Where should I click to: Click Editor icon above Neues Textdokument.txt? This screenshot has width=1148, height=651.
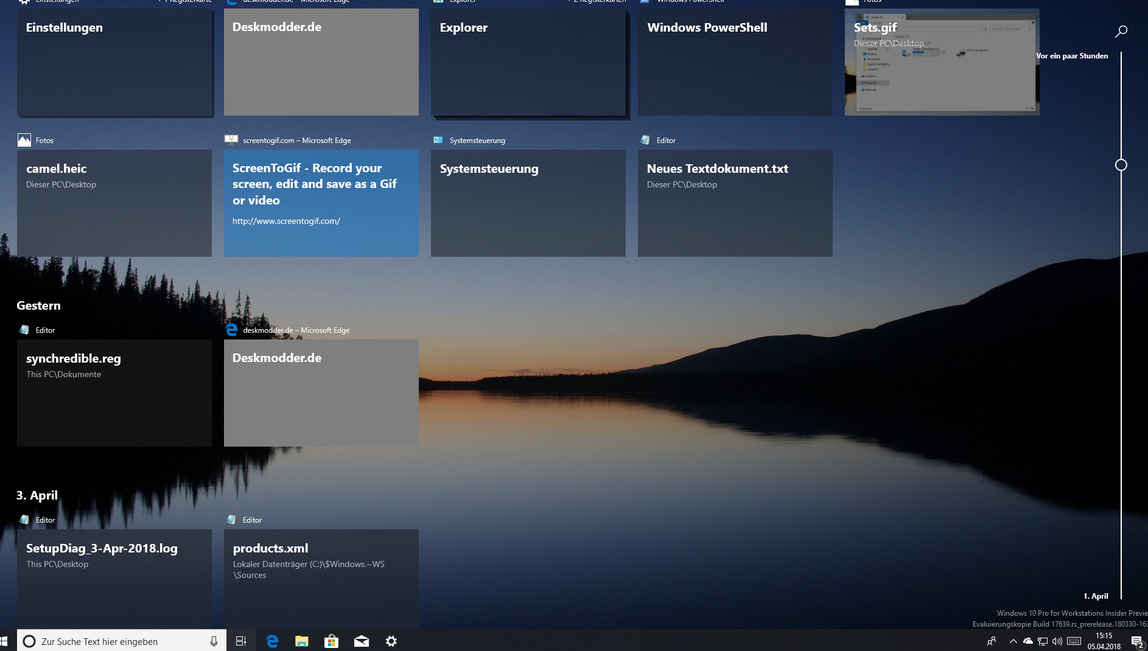pos(645,140)
